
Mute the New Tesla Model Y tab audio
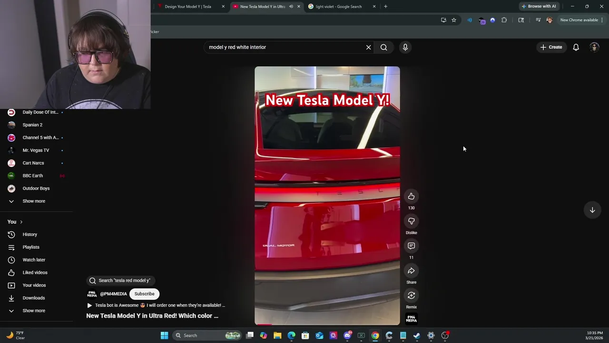pyautogui.click(x=291, y=7)
